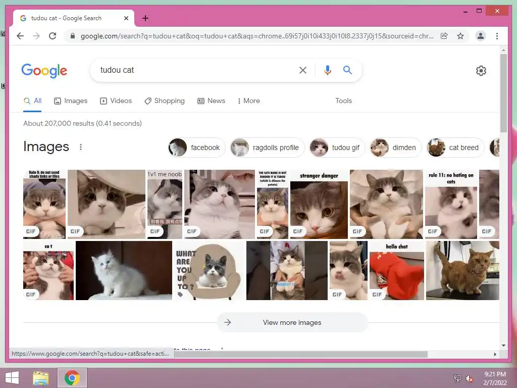Open the Chrome profile avatar
This screenshot has height=388, width=517.
(481, 36)
